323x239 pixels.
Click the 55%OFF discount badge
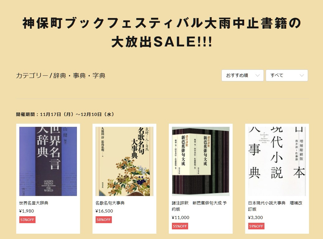[x=180, y=226]
